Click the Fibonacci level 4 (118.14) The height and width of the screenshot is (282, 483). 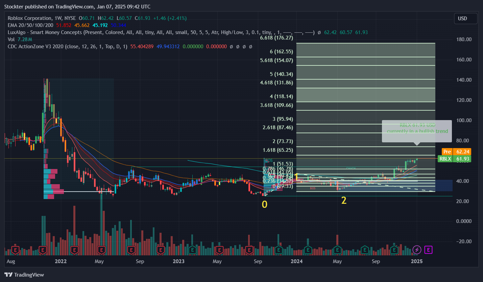(281, 96)
